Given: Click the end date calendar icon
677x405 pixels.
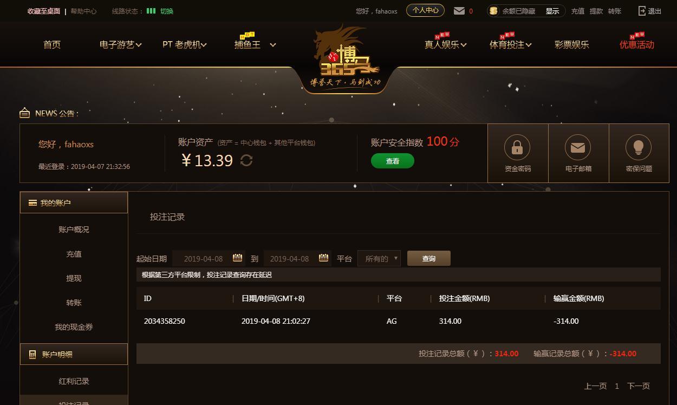Looking at the screenshot, I should [323, 258].
